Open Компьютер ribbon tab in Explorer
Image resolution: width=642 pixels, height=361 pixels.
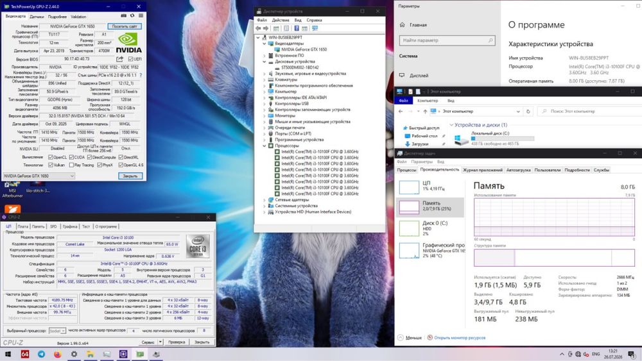428,101
